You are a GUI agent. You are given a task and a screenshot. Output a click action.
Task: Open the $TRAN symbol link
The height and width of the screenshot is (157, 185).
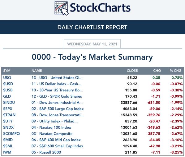9,115
